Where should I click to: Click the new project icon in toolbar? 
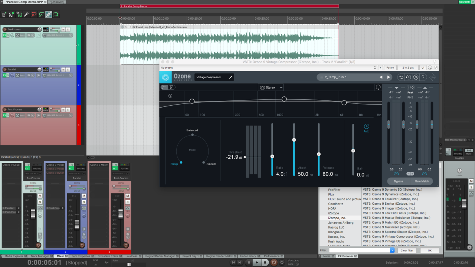point(4,15)
